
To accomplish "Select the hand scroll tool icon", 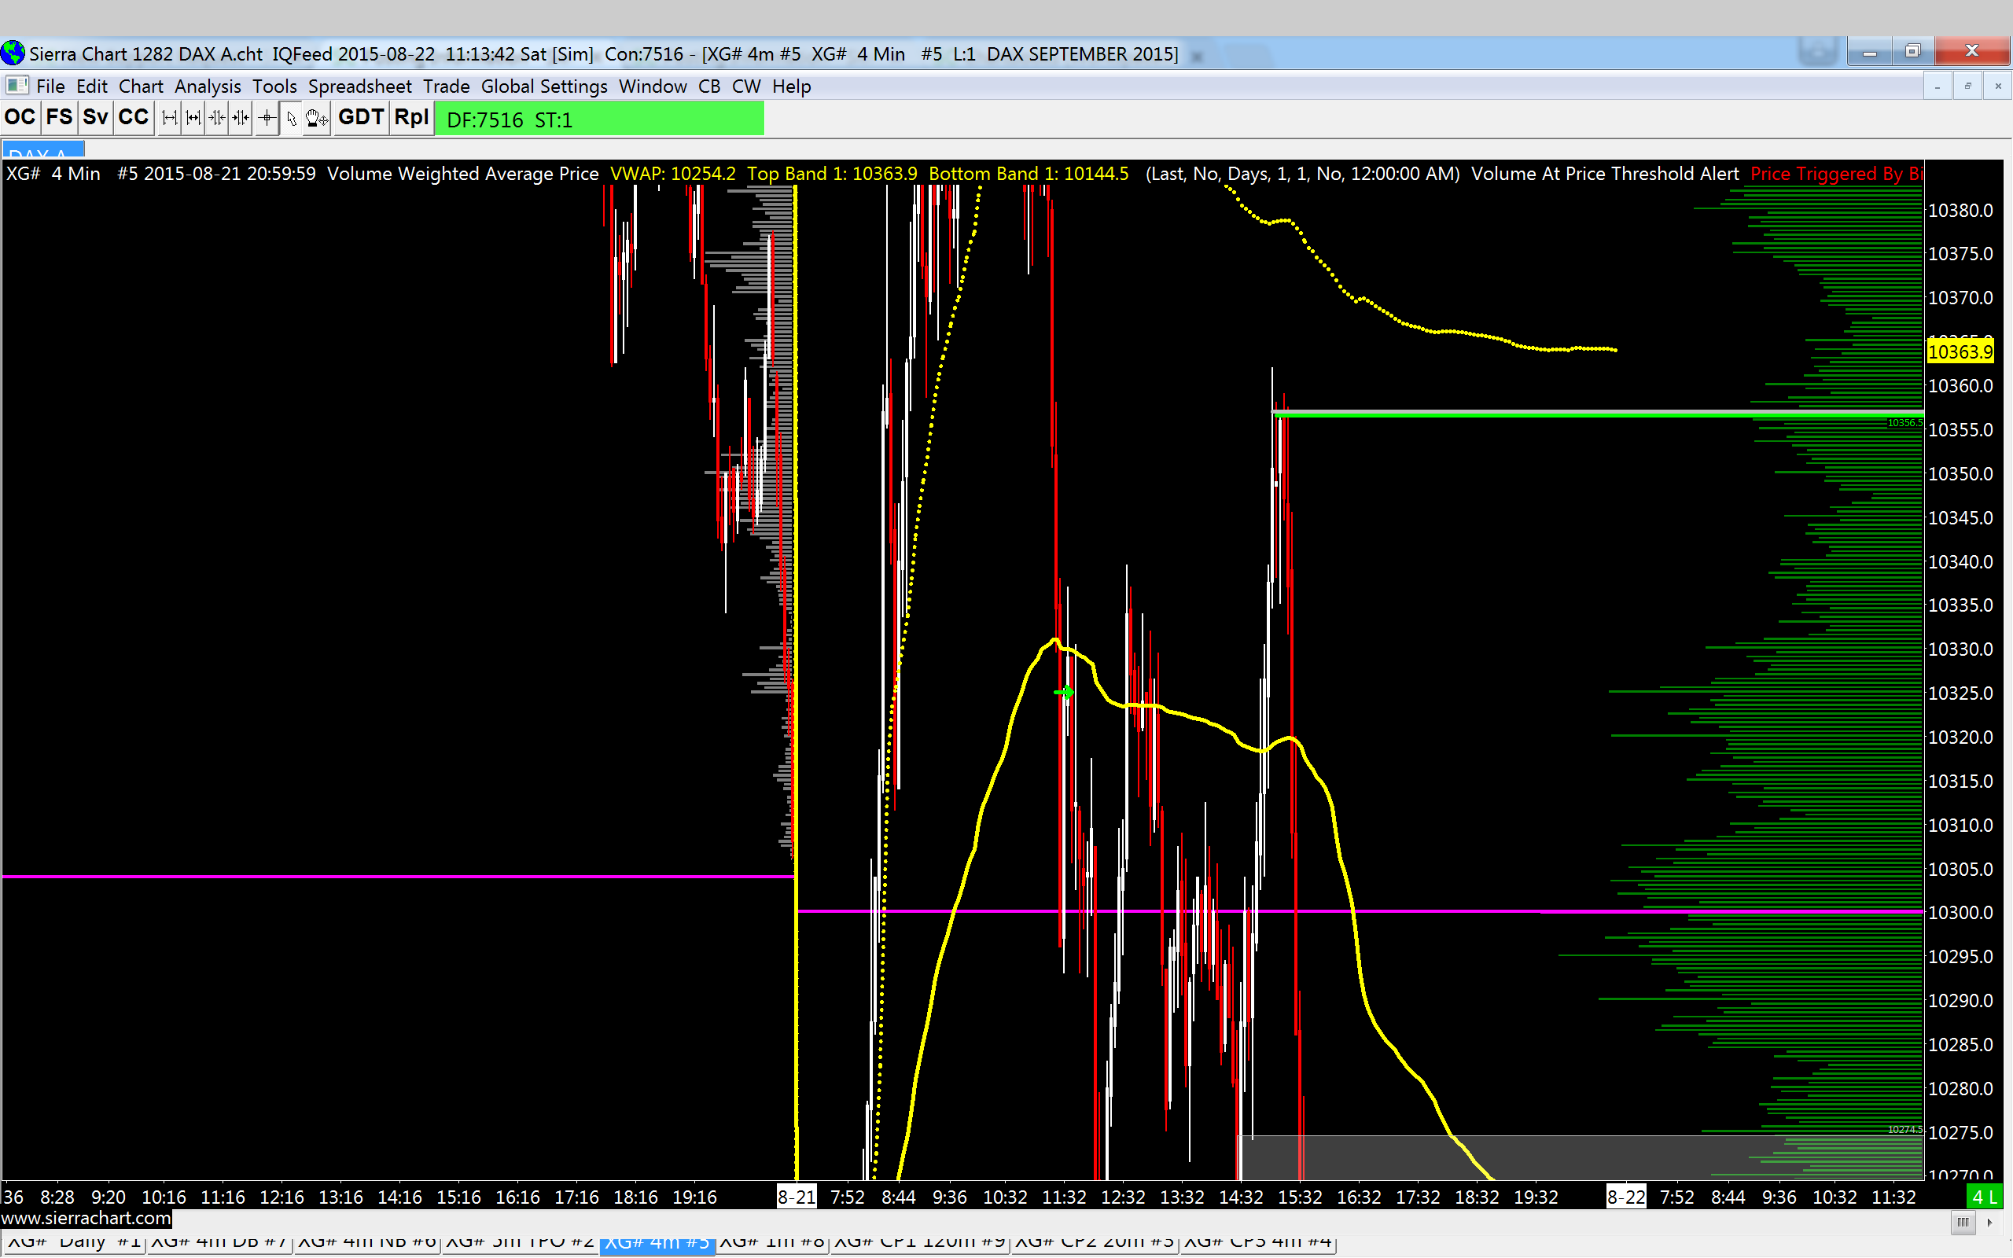I will [316, 118].
